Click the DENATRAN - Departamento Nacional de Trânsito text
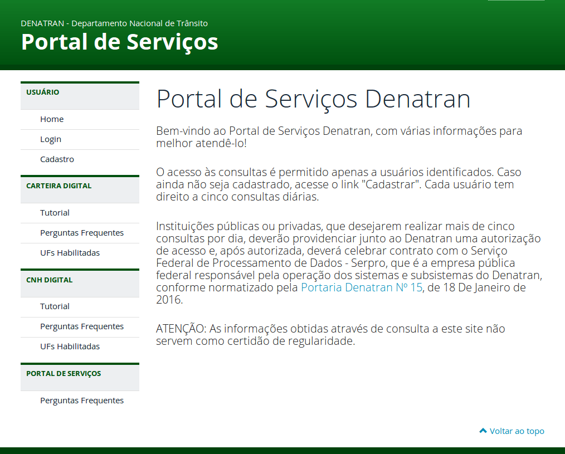This screenshot has width=565, height=454. click(114, 23)
